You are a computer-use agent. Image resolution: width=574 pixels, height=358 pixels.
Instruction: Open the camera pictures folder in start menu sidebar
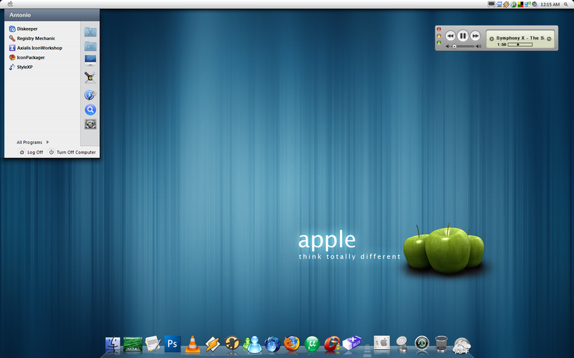91,46
